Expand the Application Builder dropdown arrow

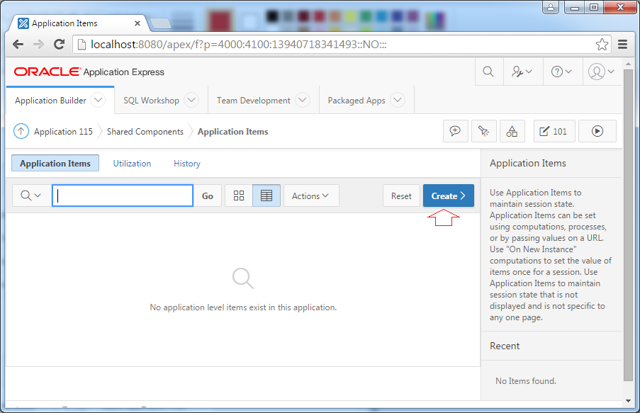coord(98,100)
